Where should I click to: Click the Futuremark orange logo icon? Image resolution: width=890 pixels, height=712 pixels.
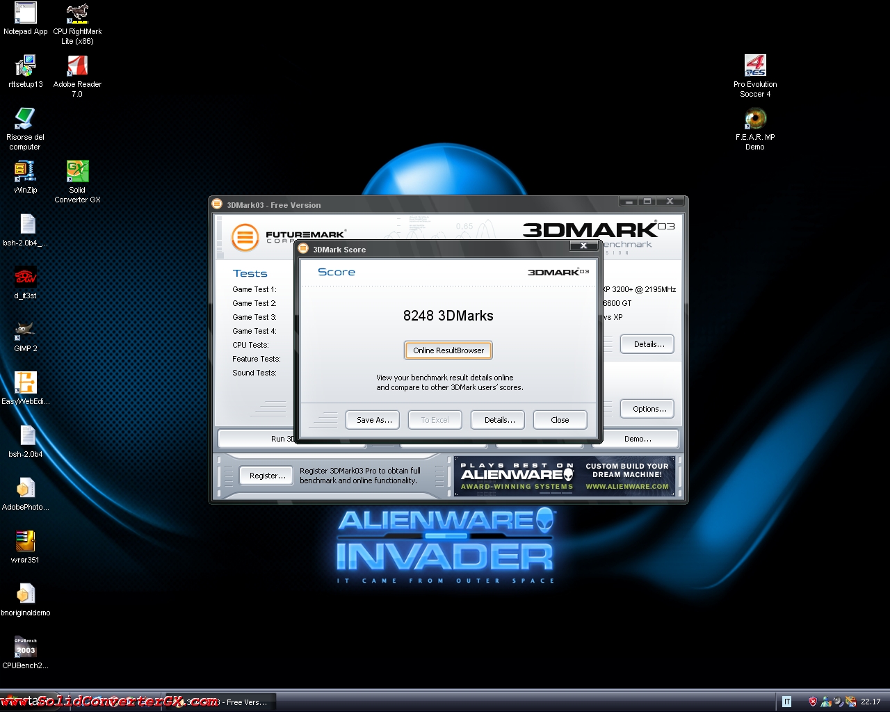(245, 237)
